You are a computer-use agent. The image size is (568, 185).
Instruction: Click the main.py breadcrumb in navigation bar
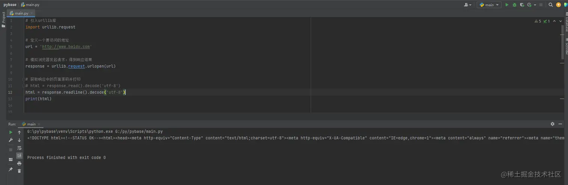(x=30, y=5)
